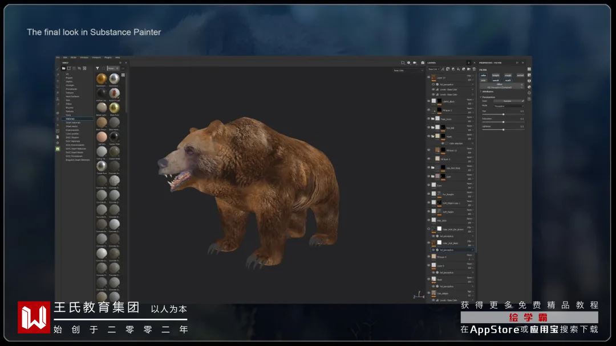Click the delete layer trash icon
Viewport: 616px width, 346px height.
[474, 69]
